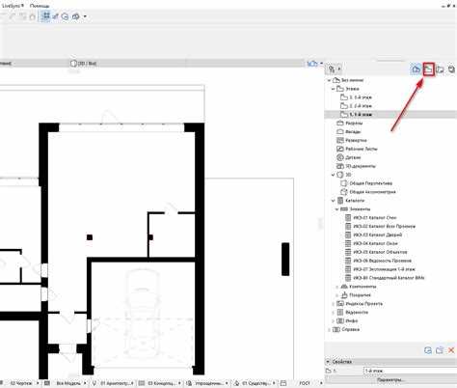The width and height of the screenshot is (457, 388).
Task: Click the blue settings icon left of new folder
Action: pos(428,350)
